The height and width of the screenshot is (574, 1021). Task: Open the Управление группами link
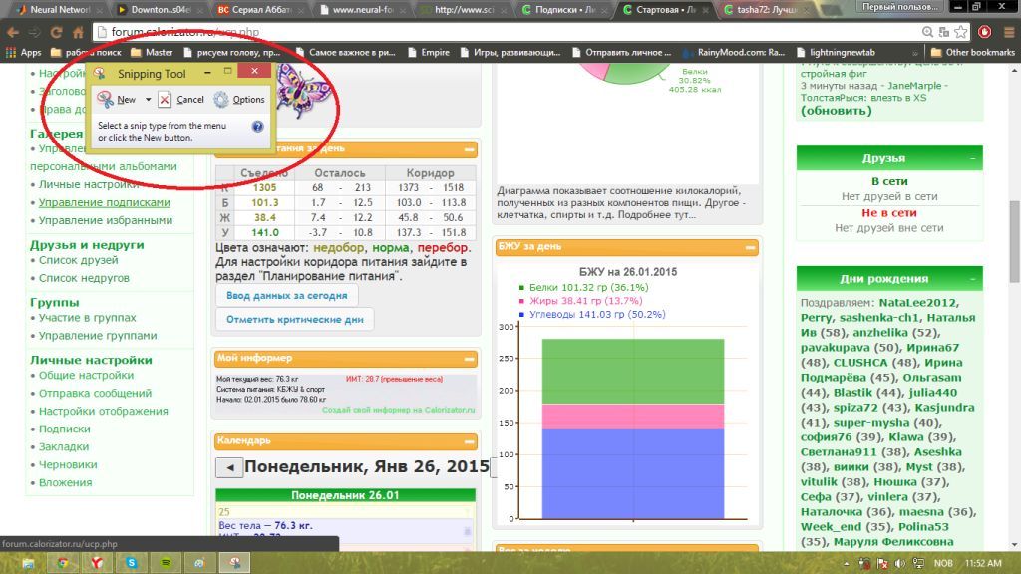98,336
